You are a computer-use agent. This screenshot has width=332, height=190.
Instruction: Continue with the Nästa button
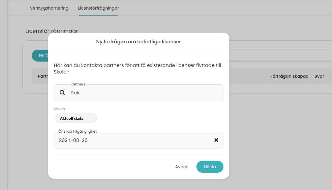coord(210,167)
